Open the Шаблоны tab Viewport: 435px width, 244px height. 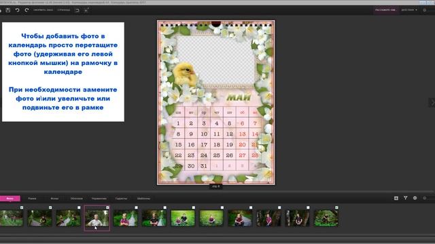coord(143,199)
